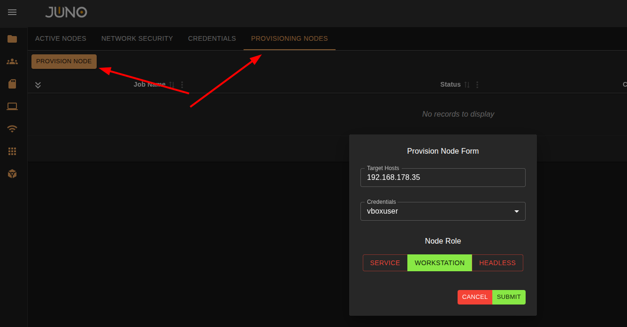627x327 pixels.
Task: Select the Workstation node role
Action: [x=439, y=263]
